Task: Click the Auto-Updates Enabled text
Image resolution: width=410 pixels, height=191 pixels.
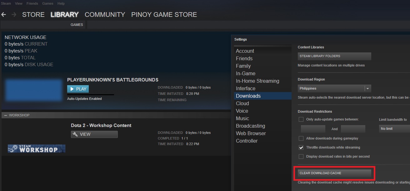Action: [x=84, y=99]
